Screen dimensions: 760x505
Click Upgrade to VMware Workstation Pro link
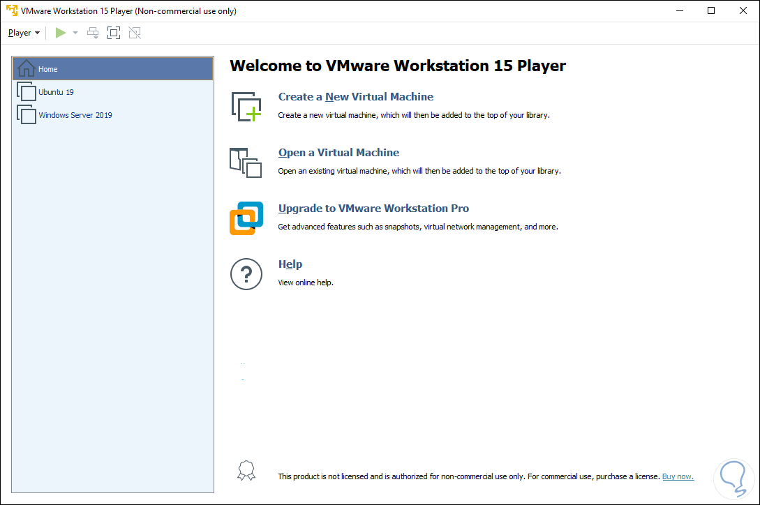point(373,209)
